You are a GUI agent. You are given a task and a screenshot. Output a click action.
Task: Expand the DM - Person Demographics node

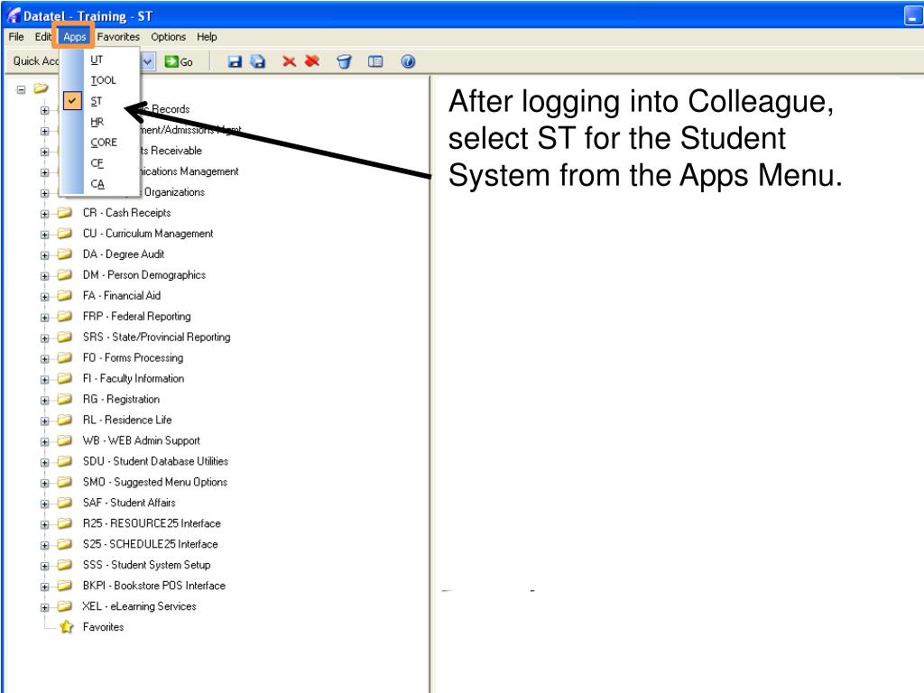pyautogui.click(x=45, y=276)
